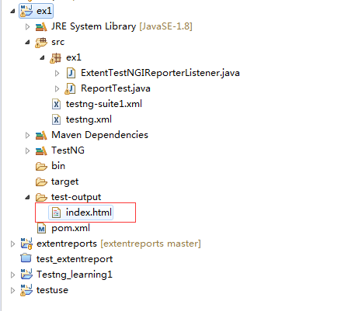Select the TestNG library entry
The height and width of the screenshot is (311, 348).
pos(68,150)
